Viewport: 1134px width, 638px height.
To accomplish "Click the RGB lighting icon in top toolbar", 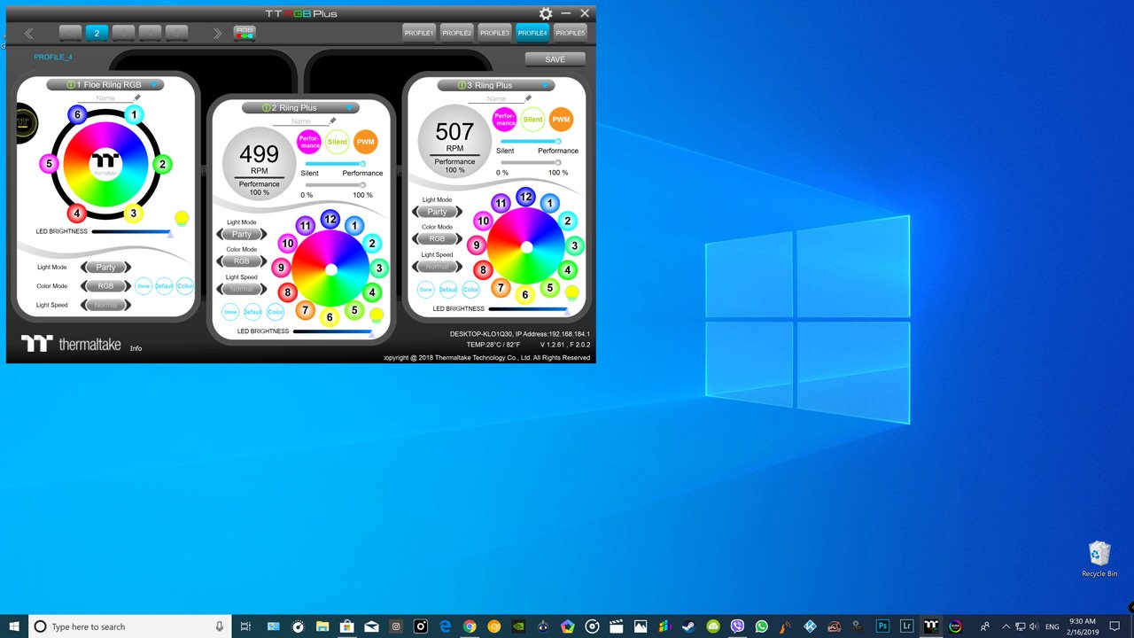I will 244,33.
